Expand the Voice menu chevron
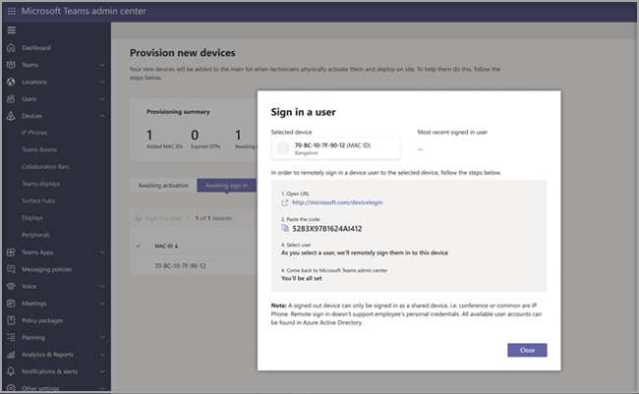This screenshot has width=639, height=394. (102, 287)
